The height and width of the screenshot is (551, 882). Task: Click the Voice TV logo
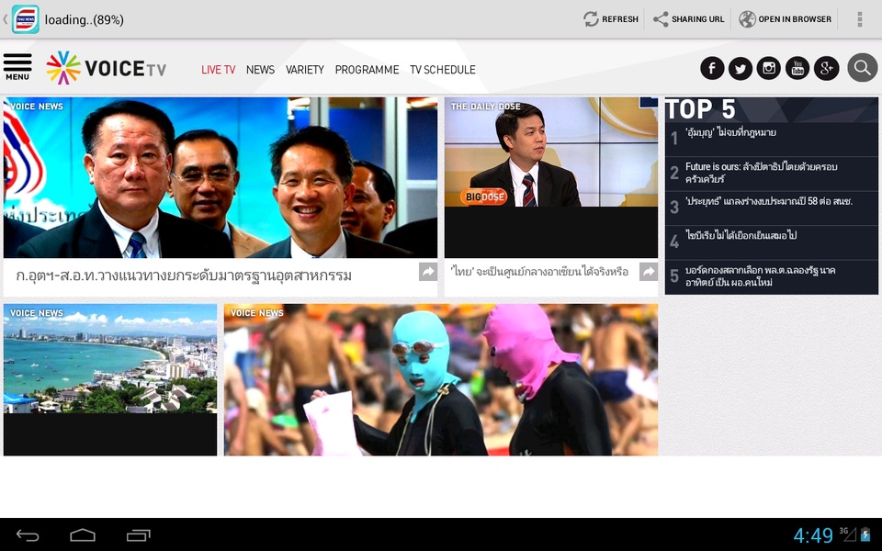point(107,68)
